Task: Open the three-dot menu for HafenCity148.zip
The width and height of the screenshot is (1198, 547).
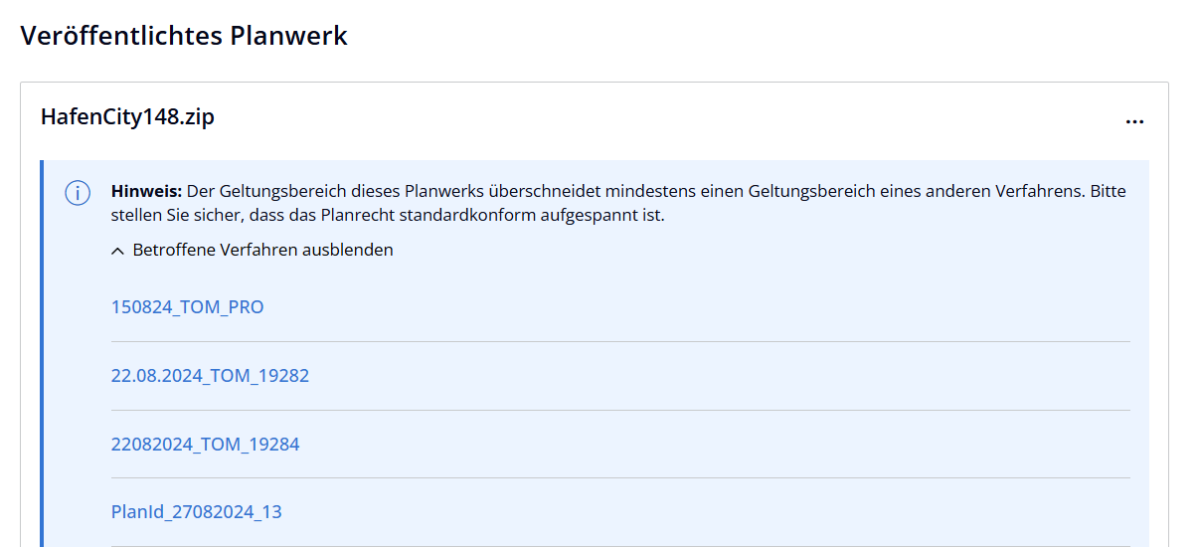Action: click(x=1134, y=121)
